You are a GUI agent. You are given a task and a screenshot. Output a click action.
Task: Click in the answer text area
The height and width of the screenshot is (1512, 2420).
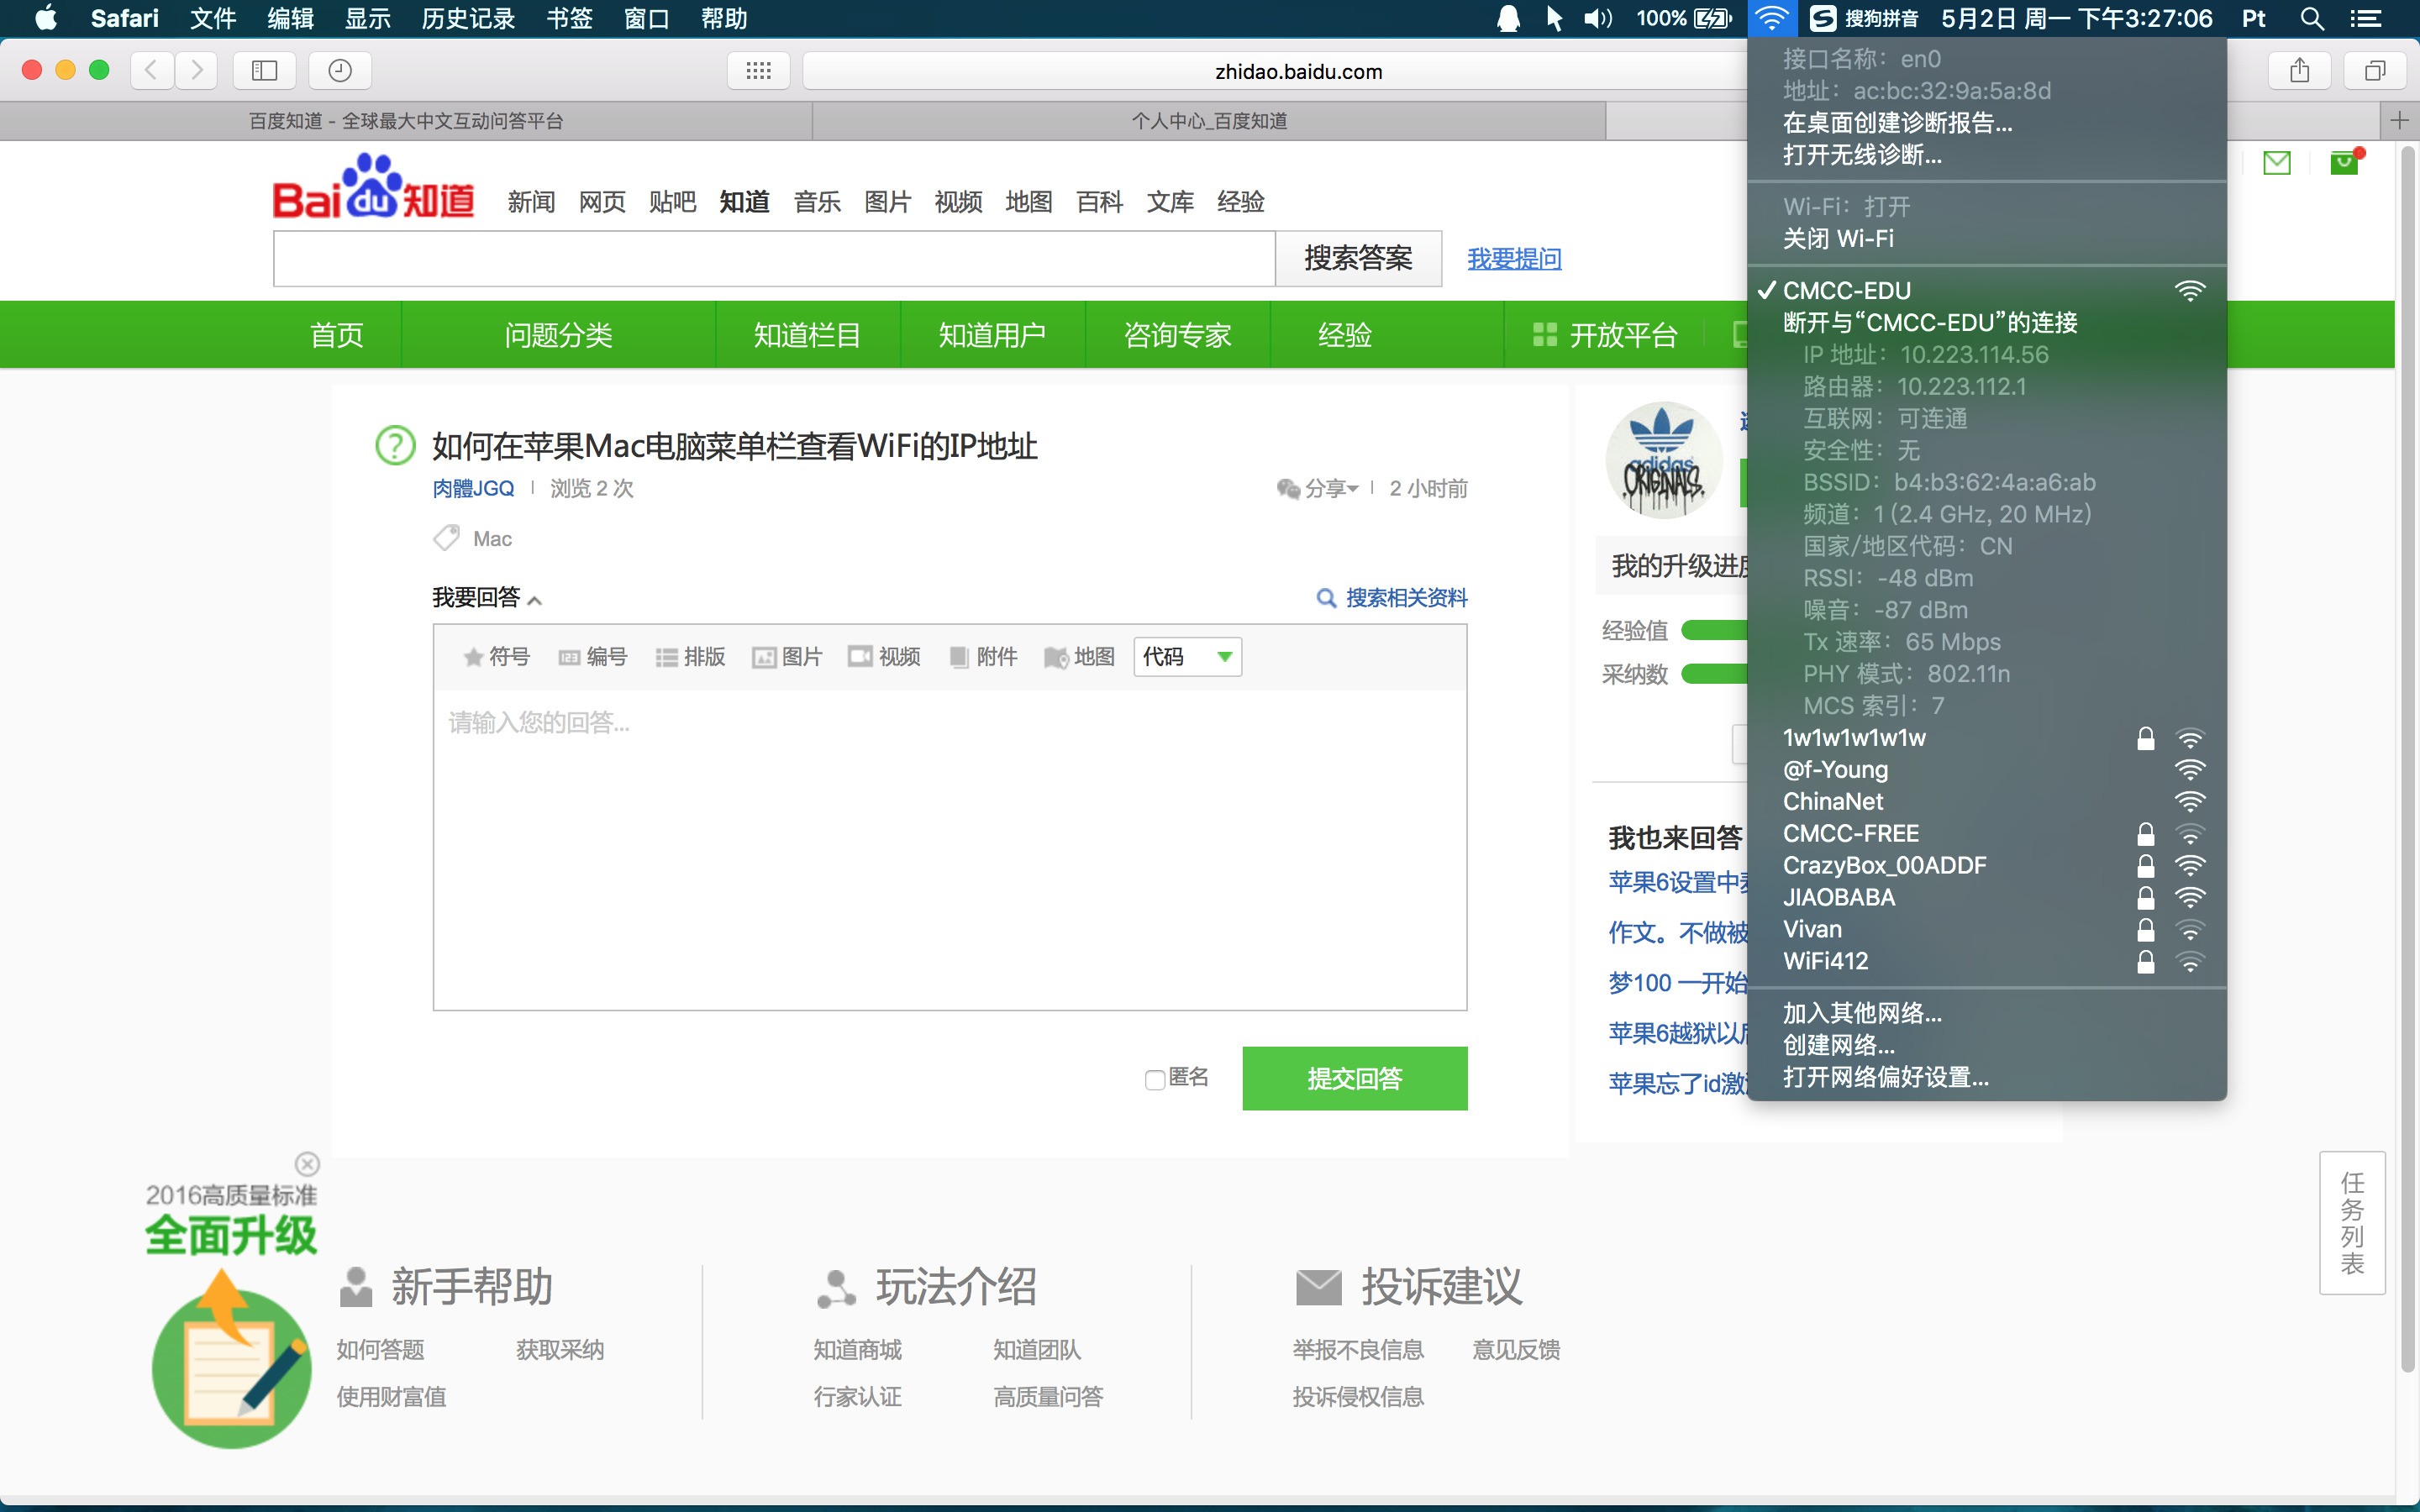coord(950,850)
